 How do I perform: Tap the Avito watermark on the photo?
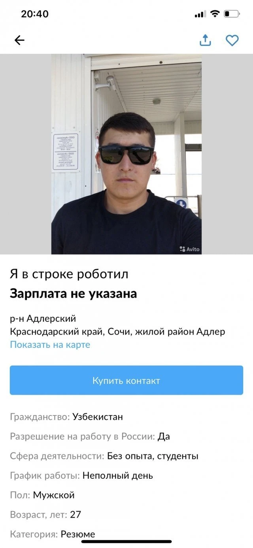point(190,249)
